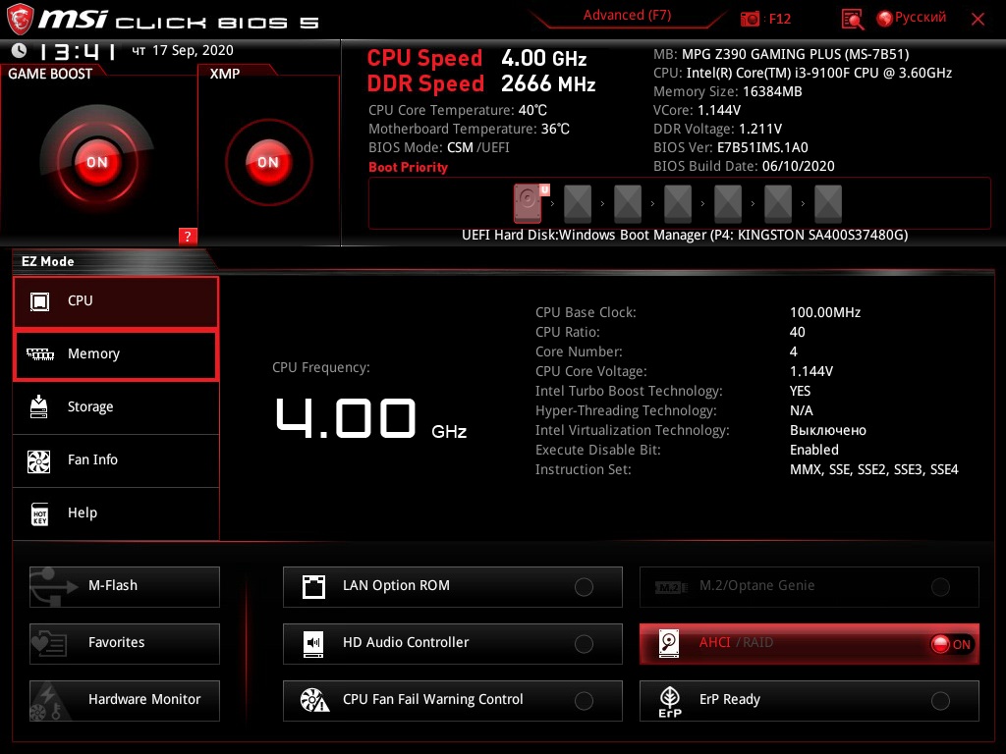Click the M.2 module icon
The height and width of the screenshot is (754, 1006).
pyautogui.click(x=671, y=587)
